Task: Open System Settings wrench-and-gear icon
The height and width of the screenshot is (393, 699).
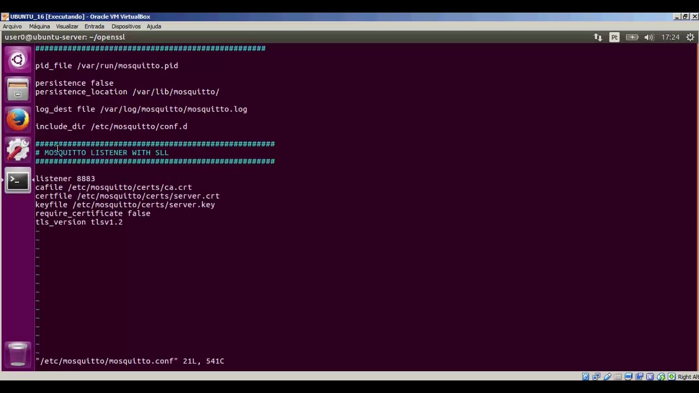Action: (x=17, y=150)
